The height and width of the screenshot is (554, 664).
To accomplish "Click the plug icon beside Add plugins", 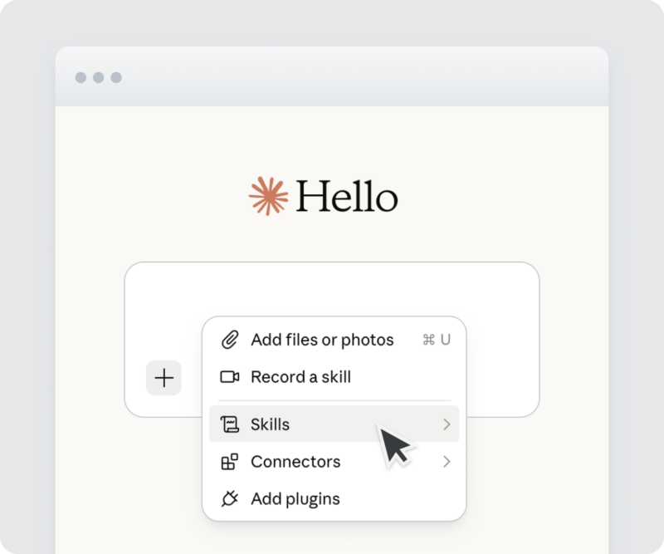I will [x=230, y=498].
